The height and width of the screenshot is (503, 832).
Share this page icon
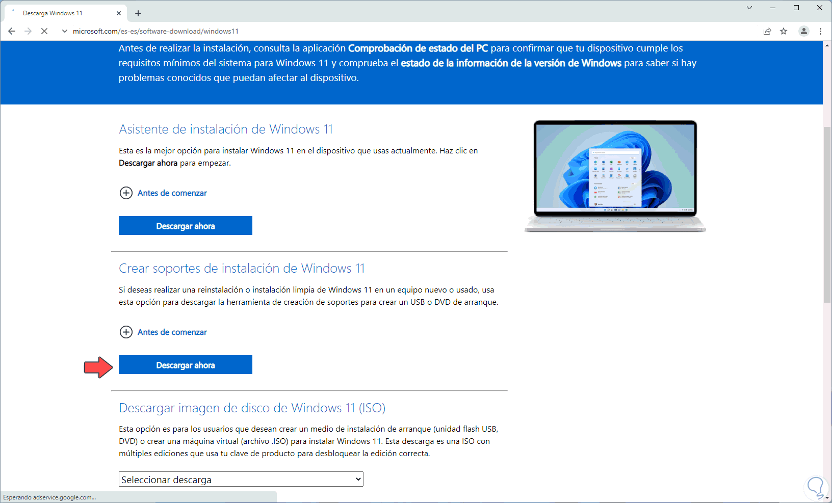[x=767, y=31]
